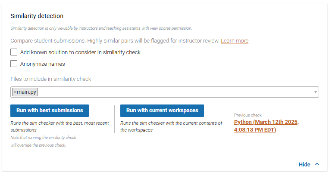The image size is (329, 172).
Task: Click the description under Run with current workspaces
Action: pos(171,126)
